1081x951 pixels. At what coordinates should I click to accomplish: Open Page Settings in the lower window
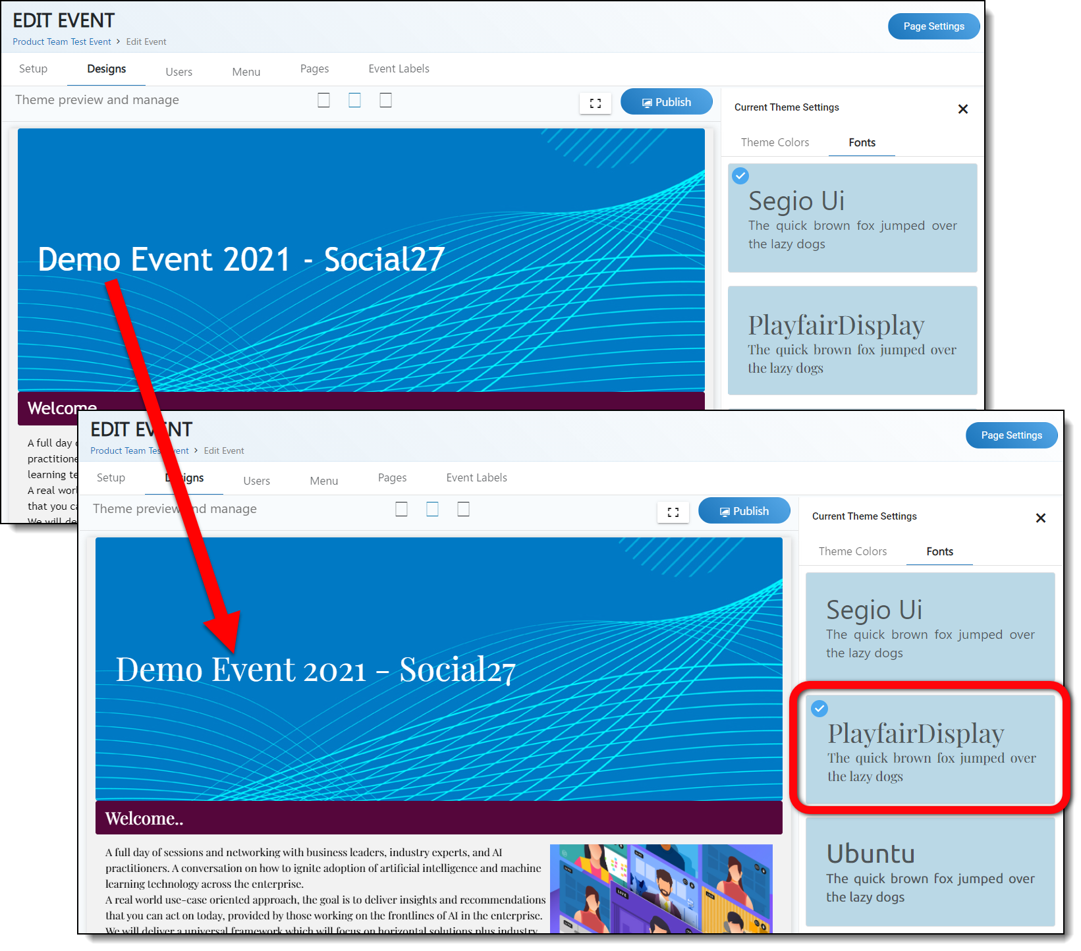tap(1011, 435)
